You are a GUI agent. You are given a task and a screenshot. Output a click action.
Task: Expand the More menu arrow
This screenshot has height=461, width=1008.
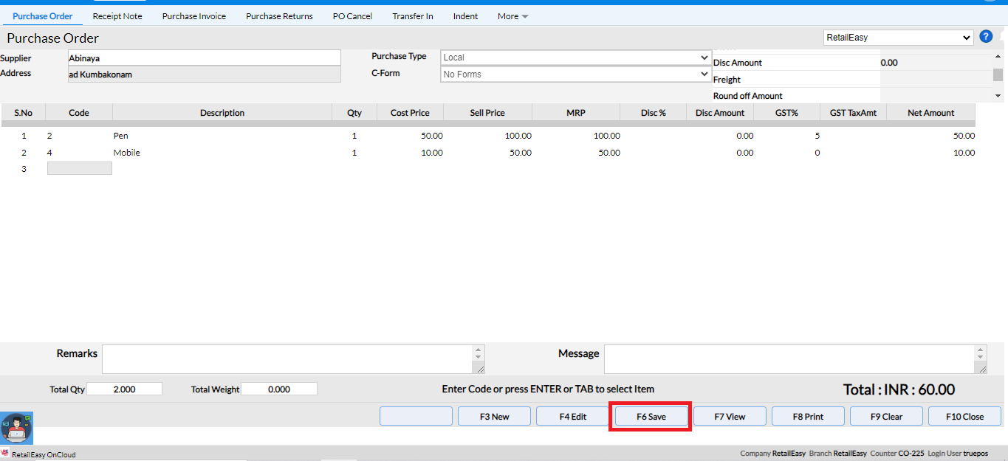[524, 16]
